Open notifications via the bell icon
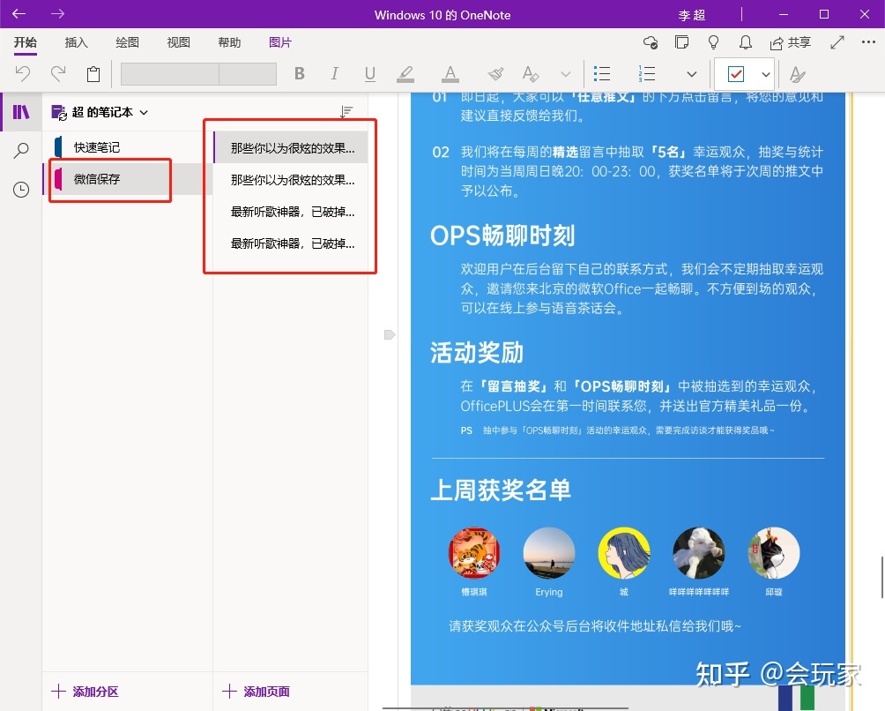Viewport: 885px width, 711px height. coord(744,42)
